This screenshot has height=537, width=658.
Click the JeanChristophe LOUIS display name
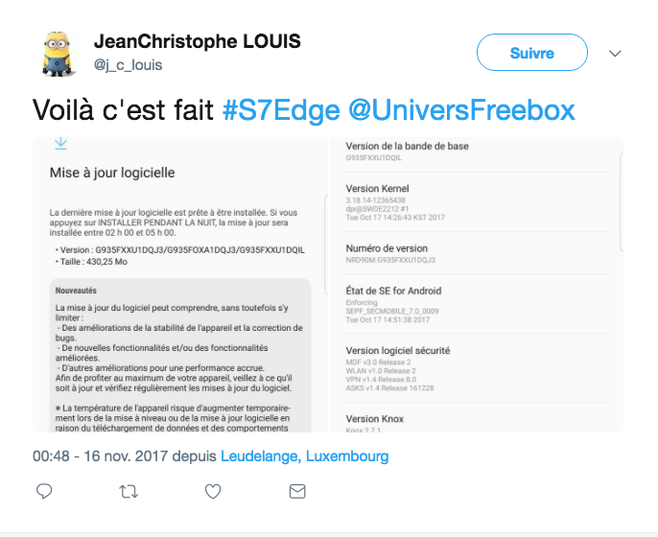[x=197, y=42]
